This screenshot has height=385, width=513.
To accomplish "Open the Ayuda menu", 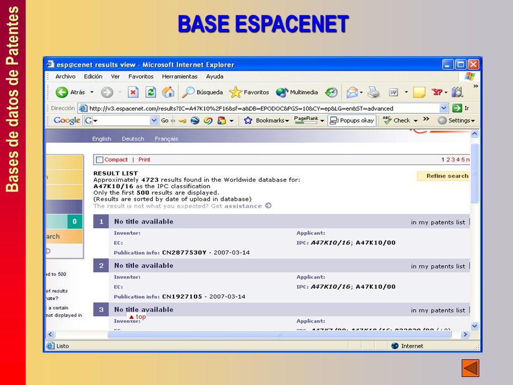I will (215, 76).
